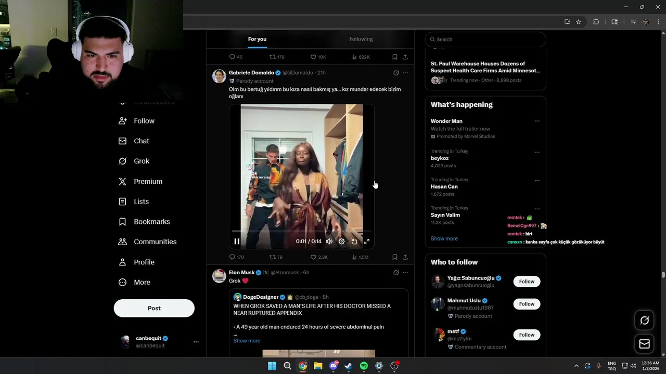Open floating messages envelope button
This screenshot has width=666, height=374.
[644, 344]
